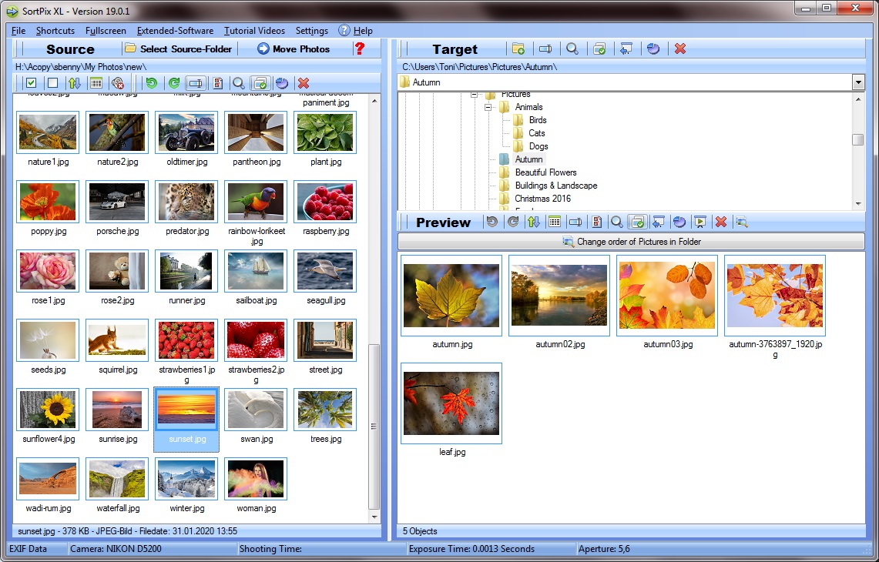Click Change order of Pictures in Folder button
Screen dimensions: 879x562
pyautogui.click(x=631, y=242)
